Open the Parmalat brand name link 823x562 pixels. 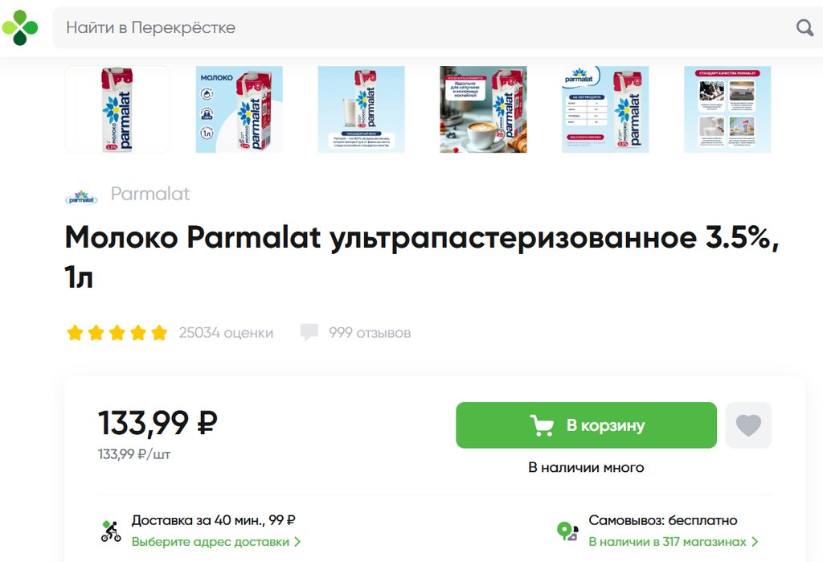[150, 194]
